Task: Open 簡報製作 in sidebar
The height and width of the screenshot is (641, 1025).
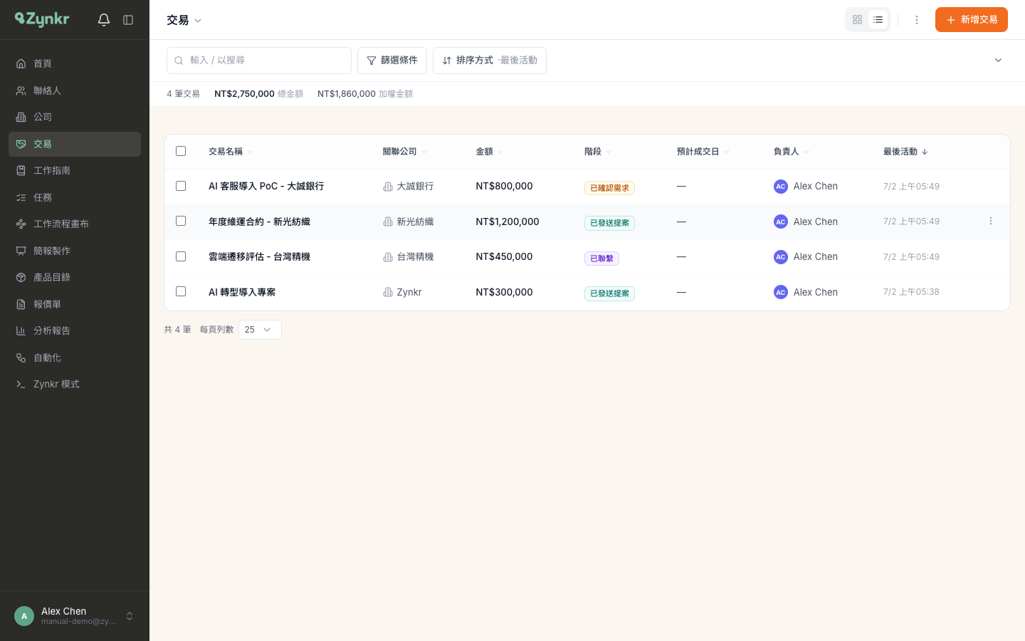Action: 75,251
